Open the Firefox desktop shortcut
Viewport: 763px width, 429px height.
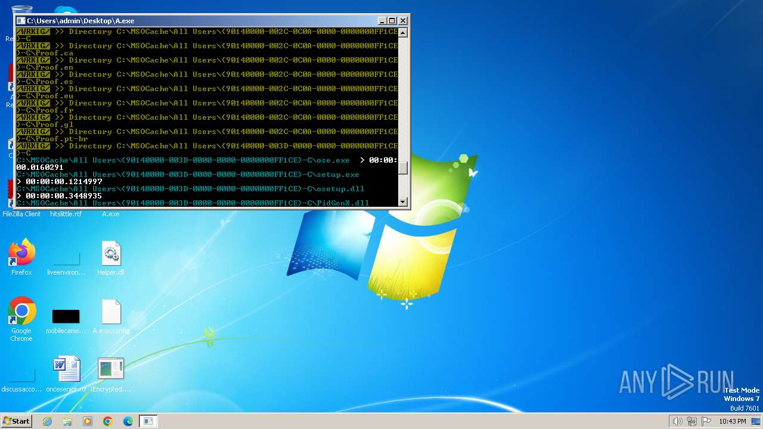tap(21, 257)
